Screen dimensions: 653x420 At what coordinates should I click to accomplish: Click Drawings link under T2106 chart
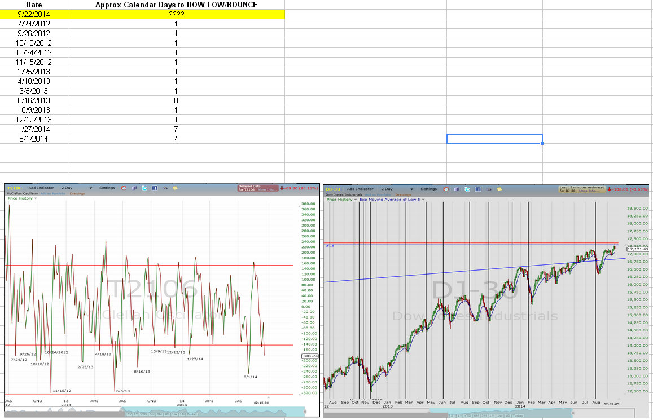coord(77,193)
